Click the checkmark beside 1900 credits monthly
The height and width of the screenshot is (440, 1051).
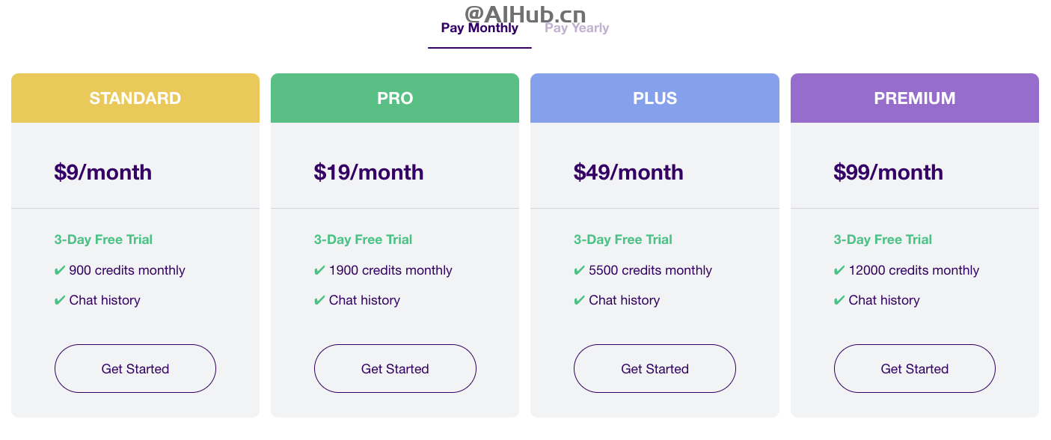pos(320,271)
